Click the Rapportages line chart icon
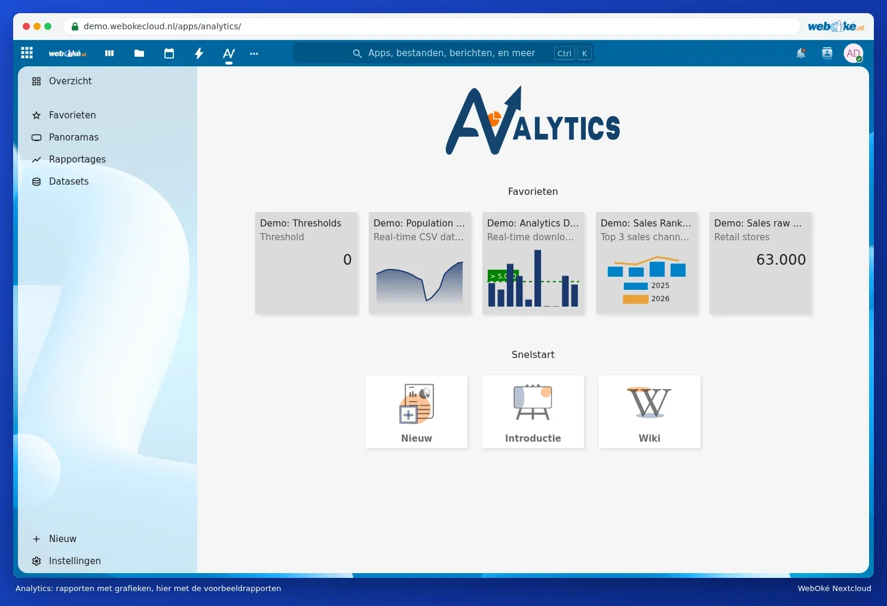The height and width of the screenshot is (606, 887). tap(36, 159)
